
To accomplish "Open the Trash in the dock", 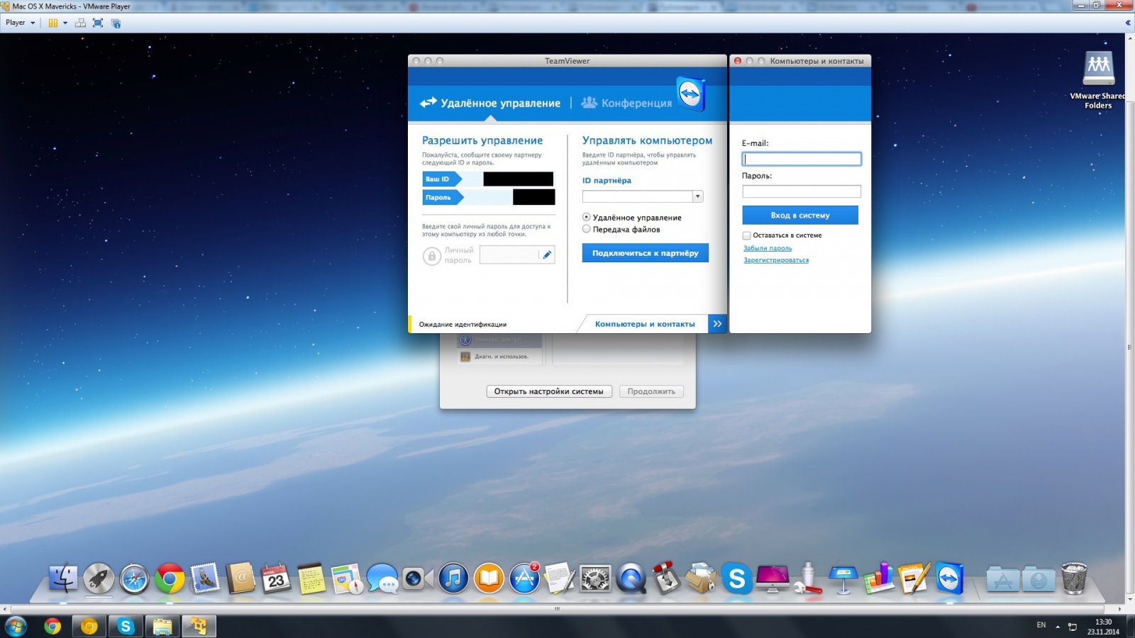I will click(x=1074, y=578).
